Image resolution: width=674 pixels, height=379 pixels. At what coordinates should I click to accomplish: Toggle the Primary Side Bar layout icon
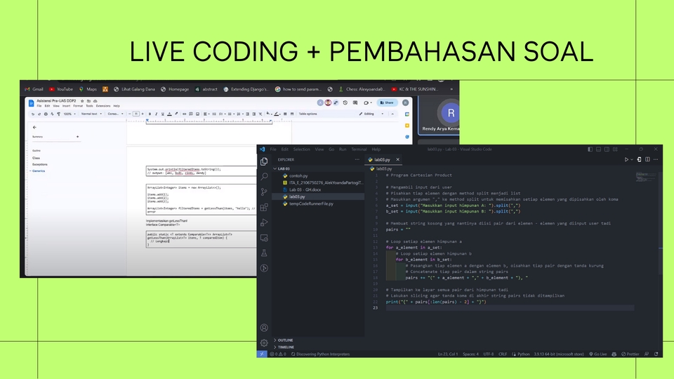(x=590, y=149)
